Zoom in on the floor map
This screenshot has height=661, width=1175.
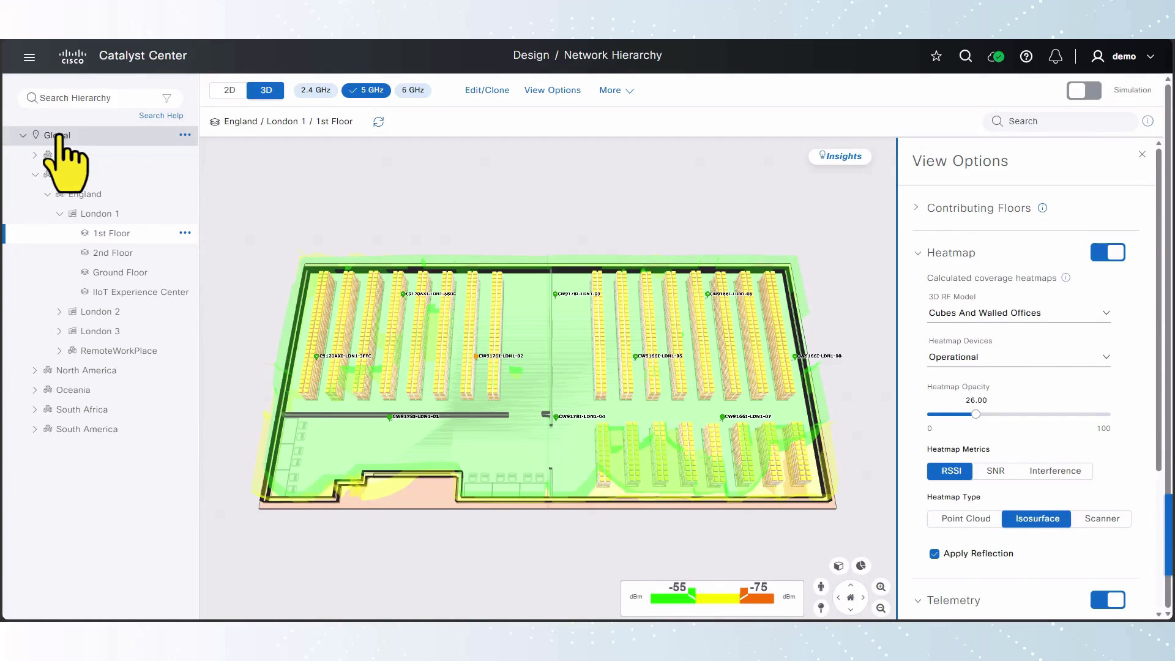pyautogui.click(x=881, y=587)
